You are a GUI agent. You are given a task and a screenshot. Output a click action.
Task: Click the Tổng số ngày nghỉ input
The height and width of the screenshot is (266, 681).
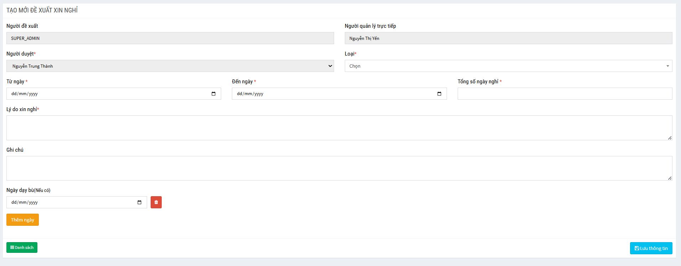pyautogui.click(x=565, y=94)
